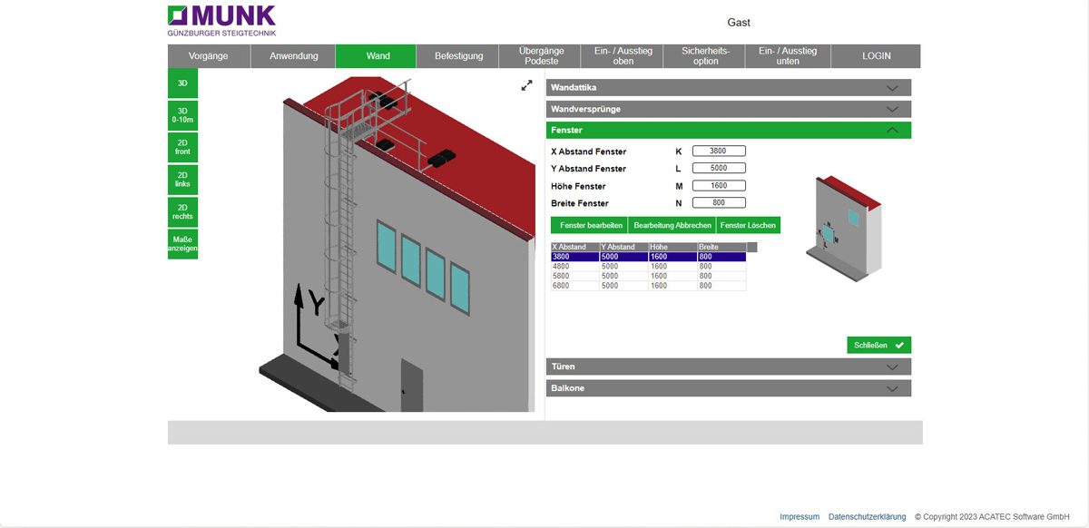
Task: Collapse the Fenster section
Action: (x=728, y=131)
